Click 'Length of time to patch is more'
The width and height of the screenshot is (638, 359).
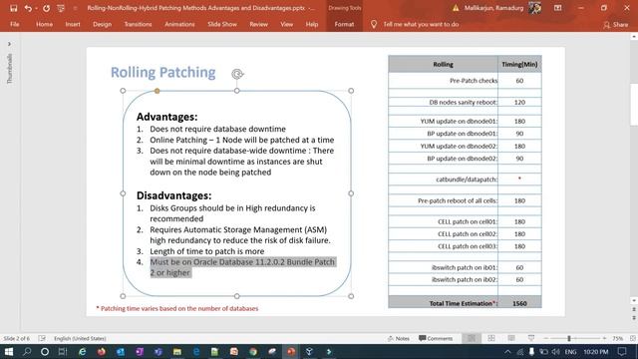pos(206,251)
